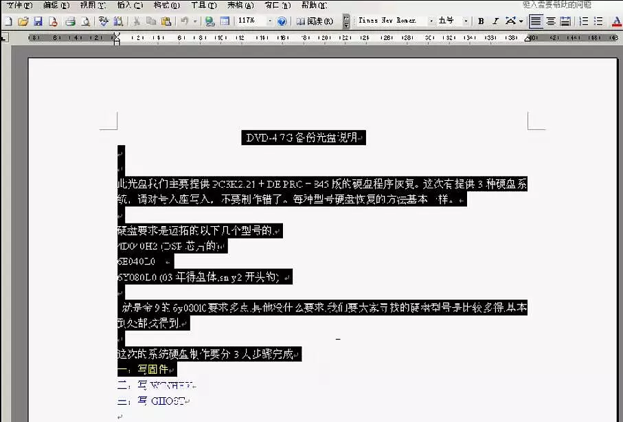
Task: Open the 编辑(E) Edit menu
Action: pos(56,5)
